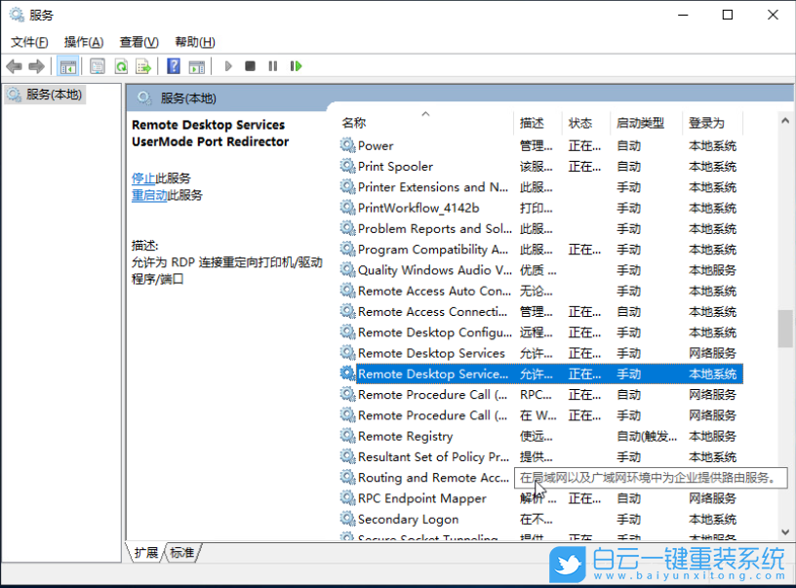Click the 停止 link to stop the service
Image resolution: width=796 pixels, height=588 pixels.
coord(142,178)
